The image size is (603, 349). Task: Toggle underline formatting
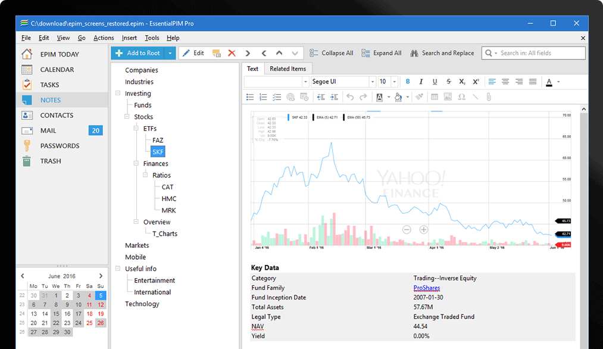(x=435, y=82)
